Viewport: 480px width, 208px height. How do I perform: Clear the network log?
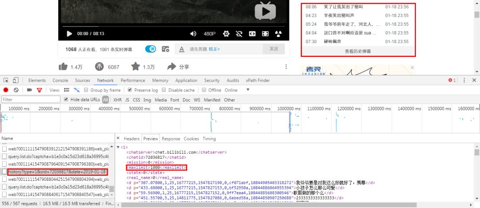coord(16,90)
